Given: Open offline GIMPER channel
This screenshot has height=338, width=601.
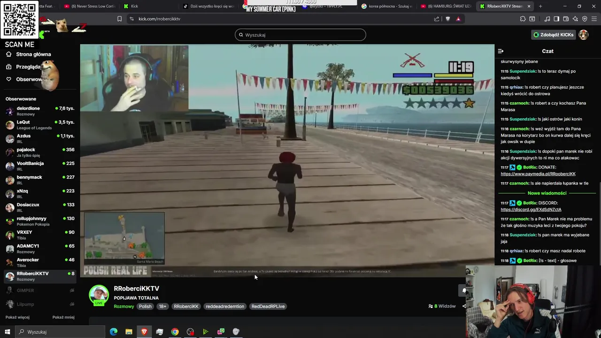Looking at the screenshot, I should click(x=40, y=291).
